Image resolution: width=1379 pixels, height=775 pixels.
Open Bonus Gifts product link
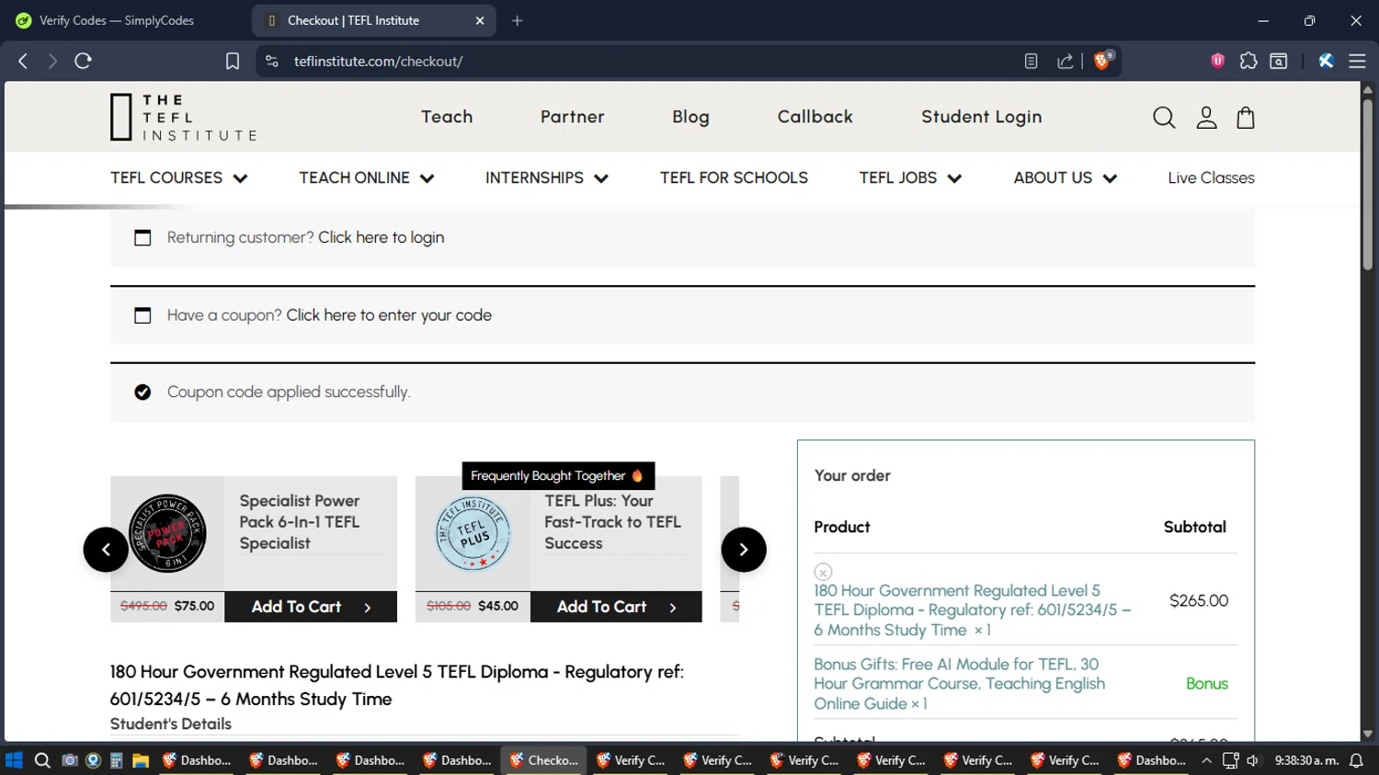pyautogui.click(x=960, y=684)
